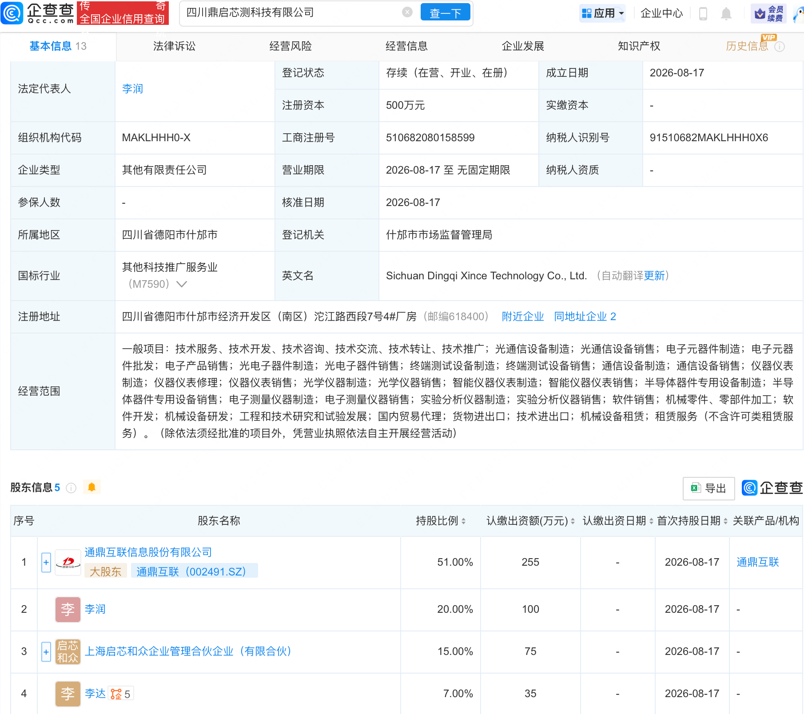Screen dimensions: 804x714
Task: Expand the 国标行业 M7590 chevron
Action: point(181,284)
